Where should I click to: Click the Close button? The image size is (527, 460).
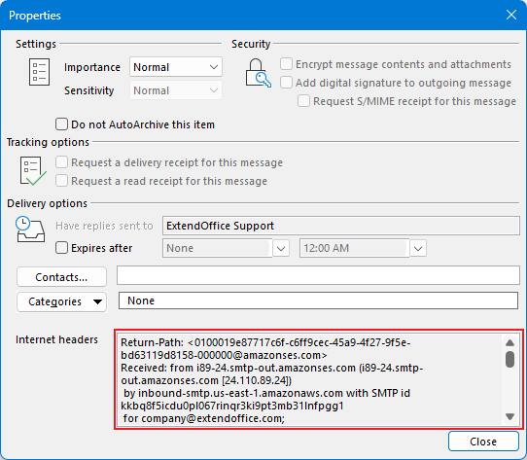[483, 442]
